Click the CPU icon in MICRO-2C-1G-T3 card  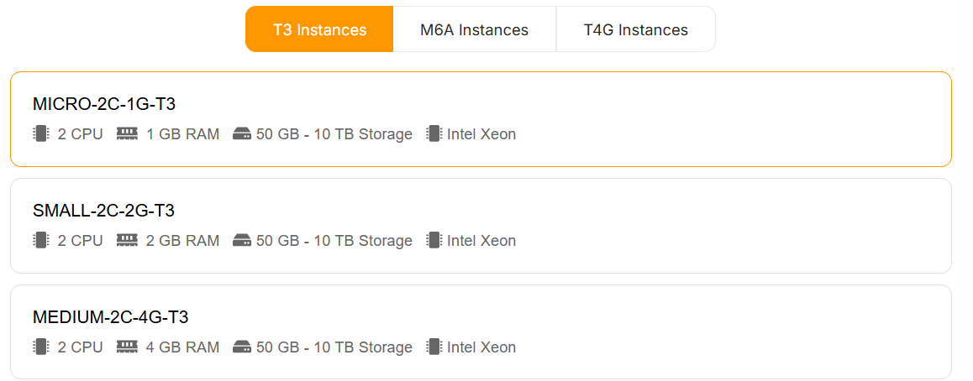[40, 133]
